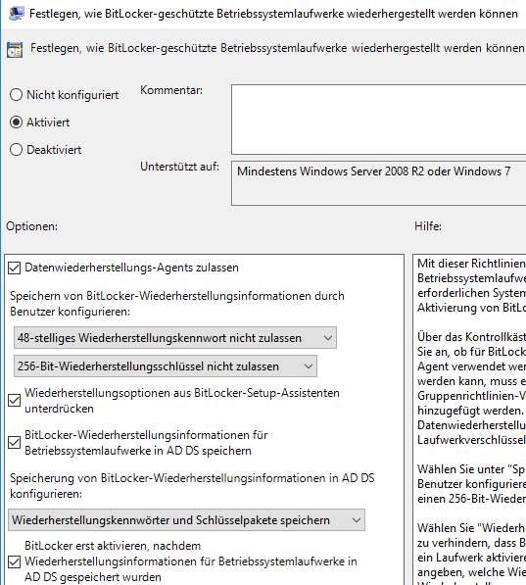Viewport: 526px width, 585px height.
Task: Click the 'Speichern von BitLocker-Wiederherstellungsinformationen durch Benutzer konfigurieren' text
Action: (x=177, y=304)
